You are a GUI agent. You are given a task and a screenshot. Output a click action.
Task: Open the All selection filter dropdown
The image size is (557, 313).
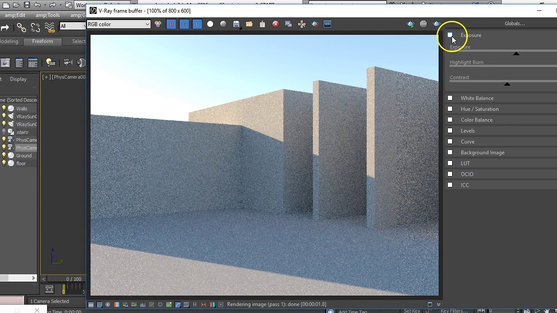tap(73, 26)
